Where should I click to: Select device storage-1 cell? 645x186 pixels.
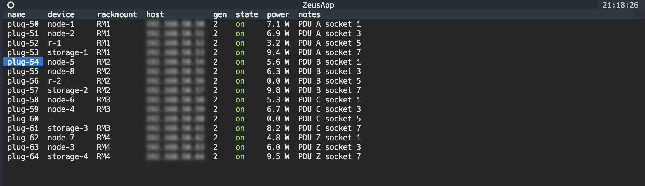(x=68, y=53)
